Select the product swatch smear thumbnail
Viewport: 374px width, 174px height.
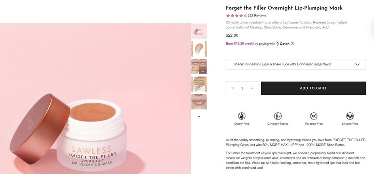(199, 49)
